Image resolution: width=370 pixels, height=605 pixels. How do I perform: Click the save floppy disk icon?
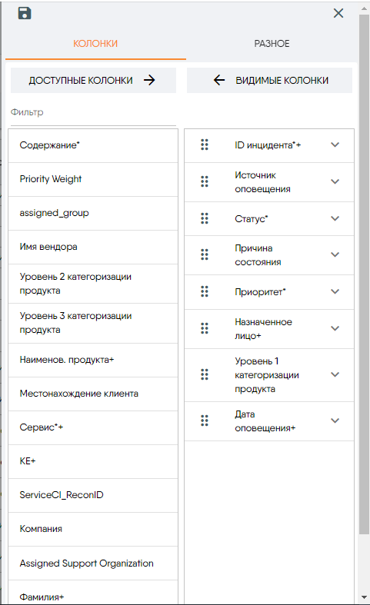(x=25, y=13)
